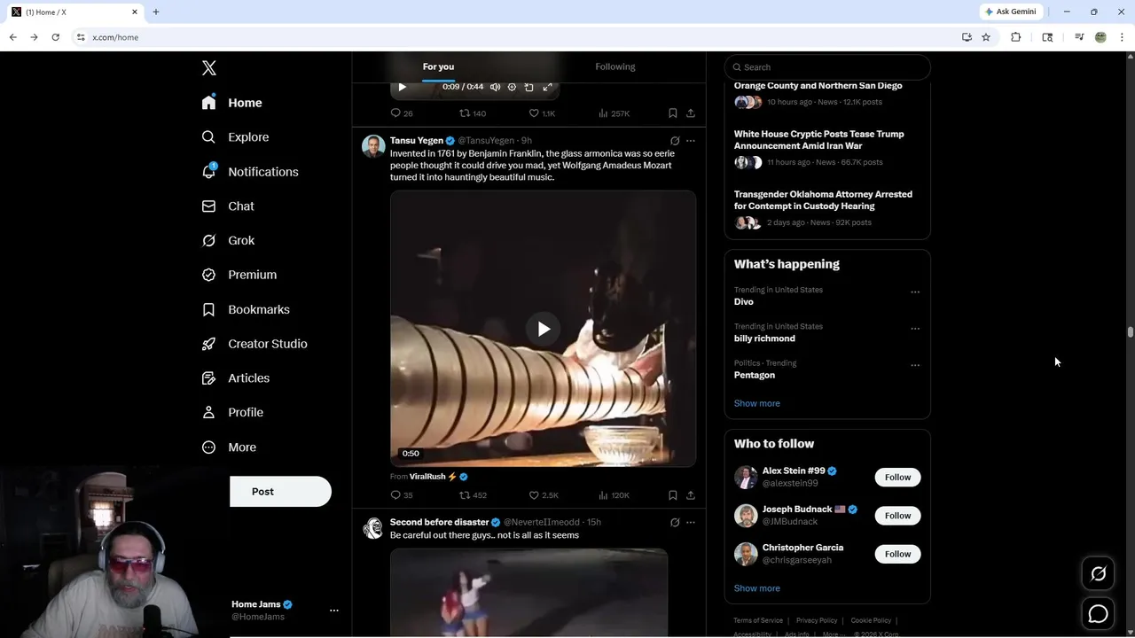Play the glass armonica video
Image resolution: width=1135 pixels, height=638 pixels.
coord(544,329)
